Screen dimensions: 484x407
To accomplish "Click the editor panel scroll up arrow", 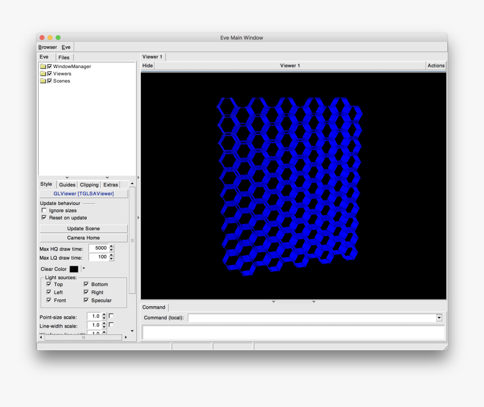I will tap(132, 184).
